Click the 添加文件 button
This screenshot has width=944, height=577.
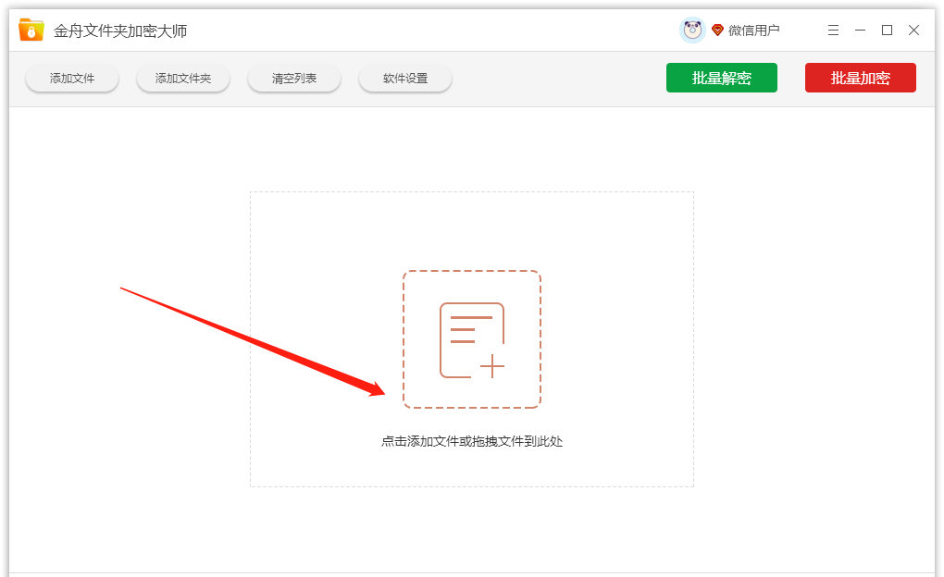(71, 78)
